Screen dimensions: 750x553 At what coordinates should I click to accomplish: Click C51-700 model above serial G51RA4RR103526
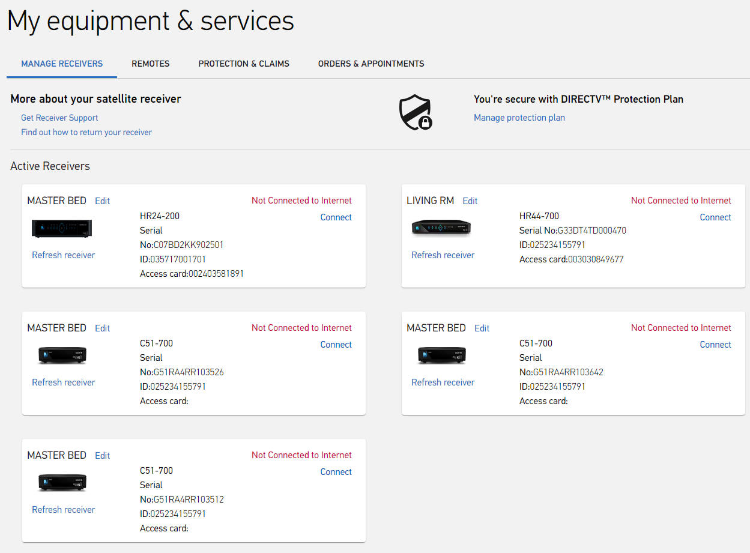[157, 343]
